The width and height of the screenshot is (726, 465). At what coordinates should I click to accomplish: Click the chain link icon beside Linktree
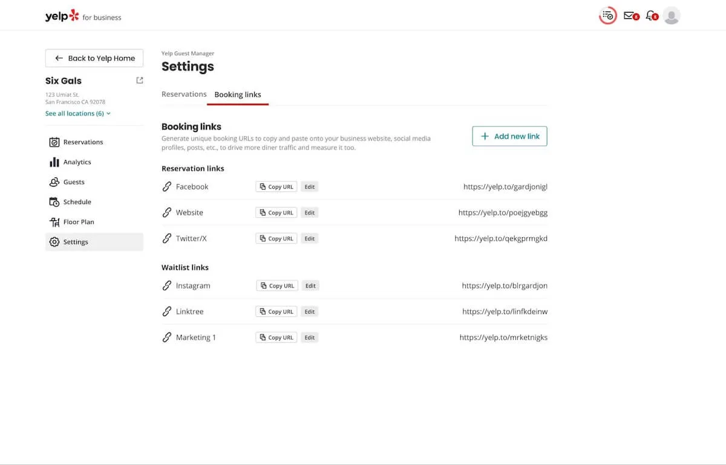167,312
